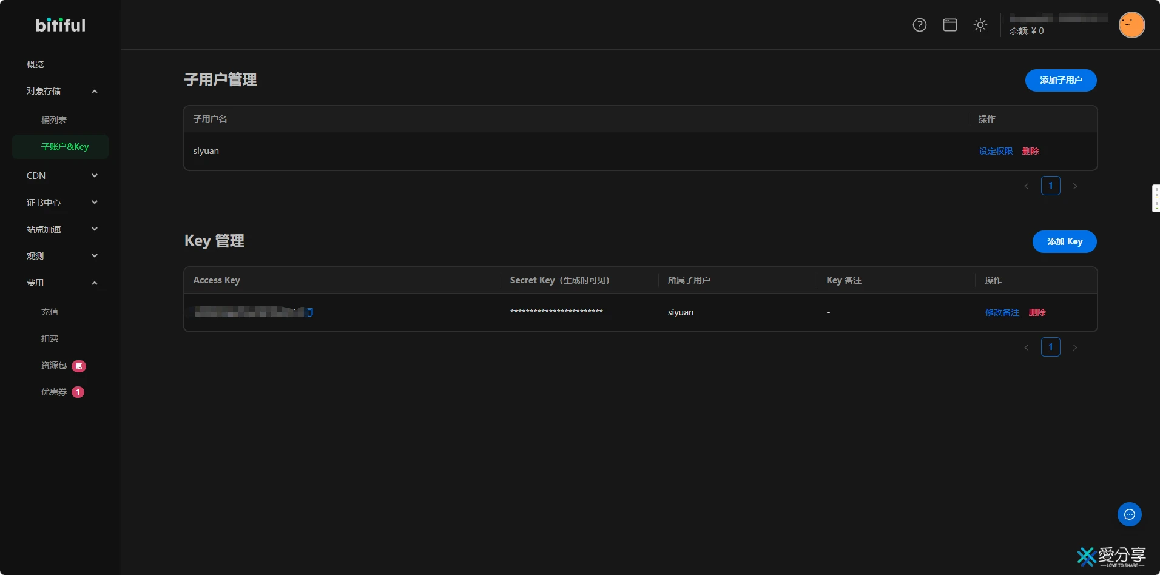Click the window panel icon in header

tap(950, 25)
